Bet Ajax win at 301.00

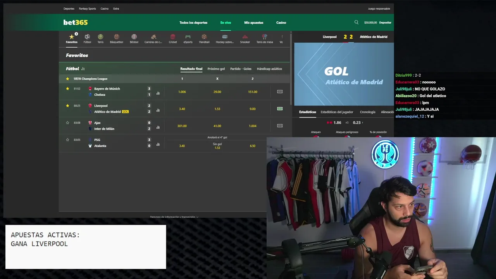tap(182, 126)
